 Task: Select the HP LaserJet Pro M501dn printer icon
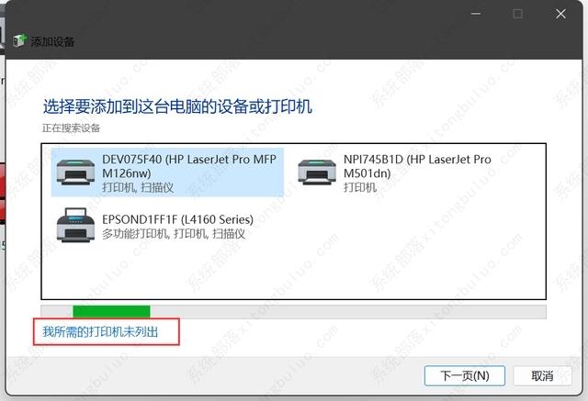coord(317,172)
